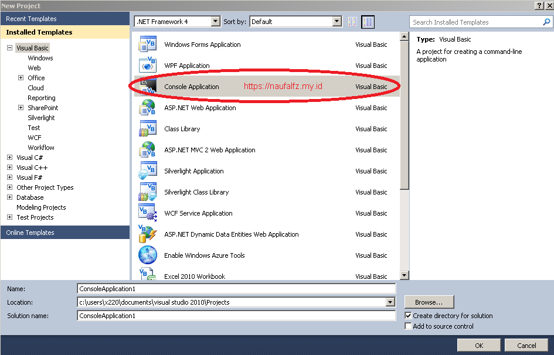Image resolution: width=554 pixels, height=355 pixels.
Task: Click the "Excel 2010 Workbook" template name
Action: pos(194,277)
